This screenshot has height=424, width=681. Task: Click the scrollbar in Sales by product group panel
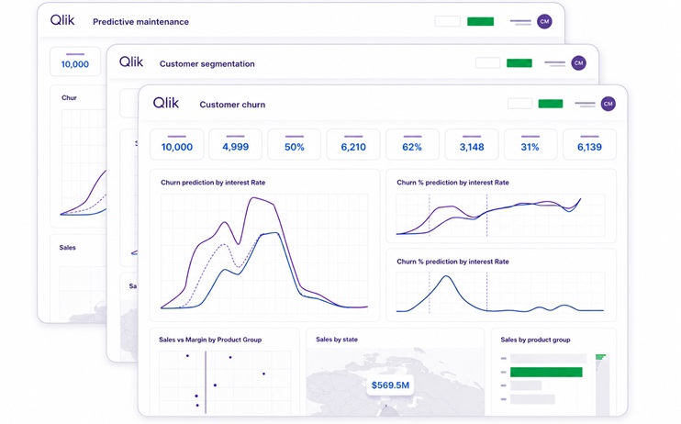[602, 385]
